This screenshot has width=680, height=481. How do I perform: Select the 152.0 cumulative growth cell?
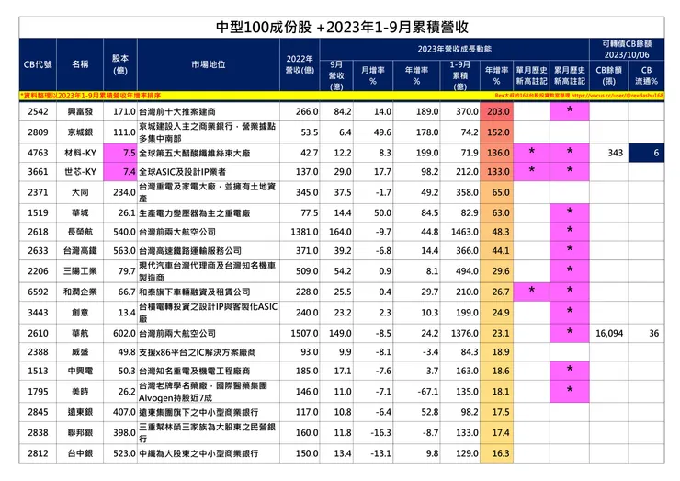497,132
